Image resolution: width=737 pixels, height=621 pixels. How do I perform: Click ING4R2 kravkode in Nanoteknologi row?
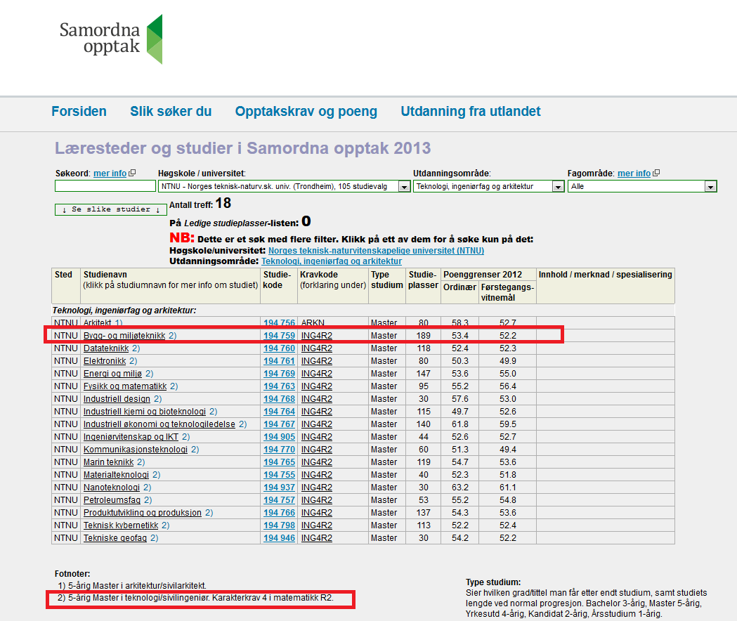[317, 488]
